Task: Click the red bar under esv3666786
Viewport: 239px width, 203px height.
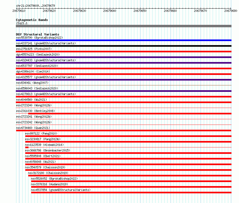Action: pyautogui.click(x=128, y=153)
